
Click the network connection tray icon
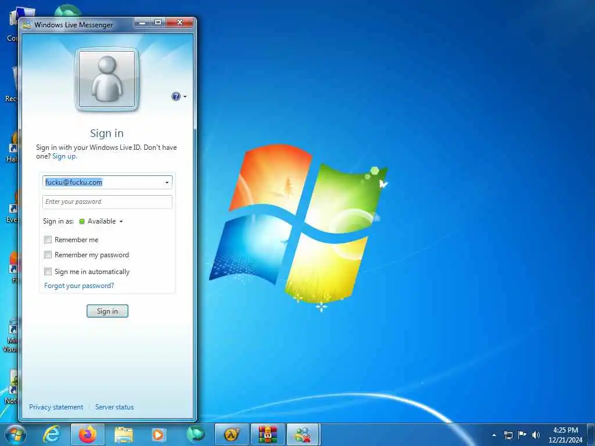pos(508,435)
